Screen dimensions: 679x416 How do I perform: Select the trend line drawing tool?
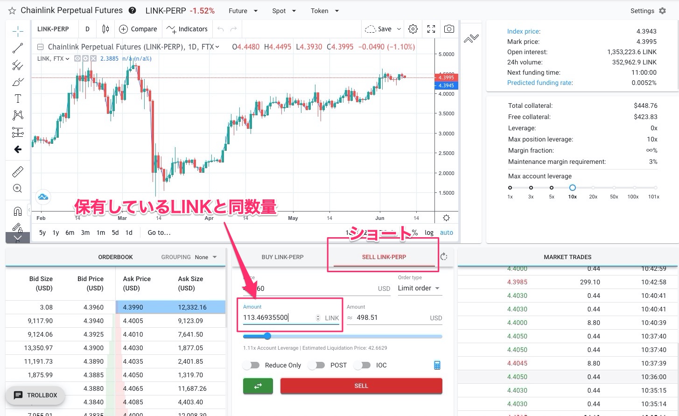[x=18, y=48]
